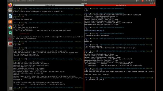Click the 'git commit -m' command line

click(x=40, y=51)
